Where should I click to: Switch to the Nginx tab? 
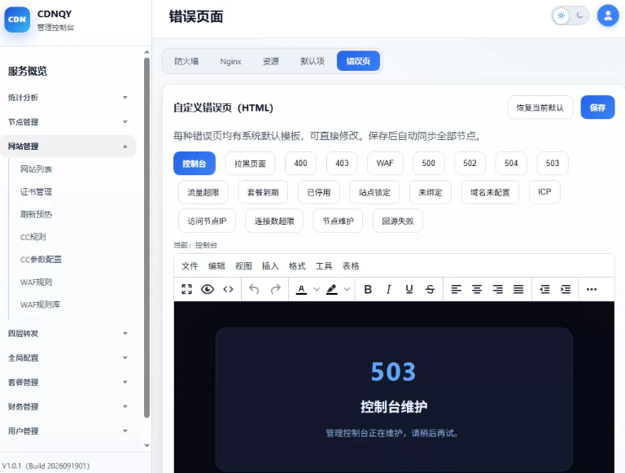230,61
